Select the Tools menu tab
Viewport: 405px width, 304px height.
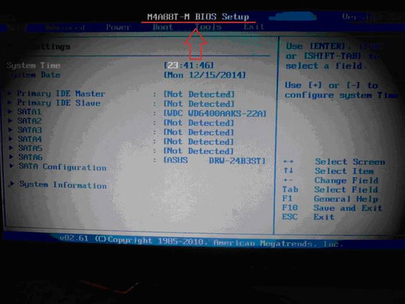point(208,27)
